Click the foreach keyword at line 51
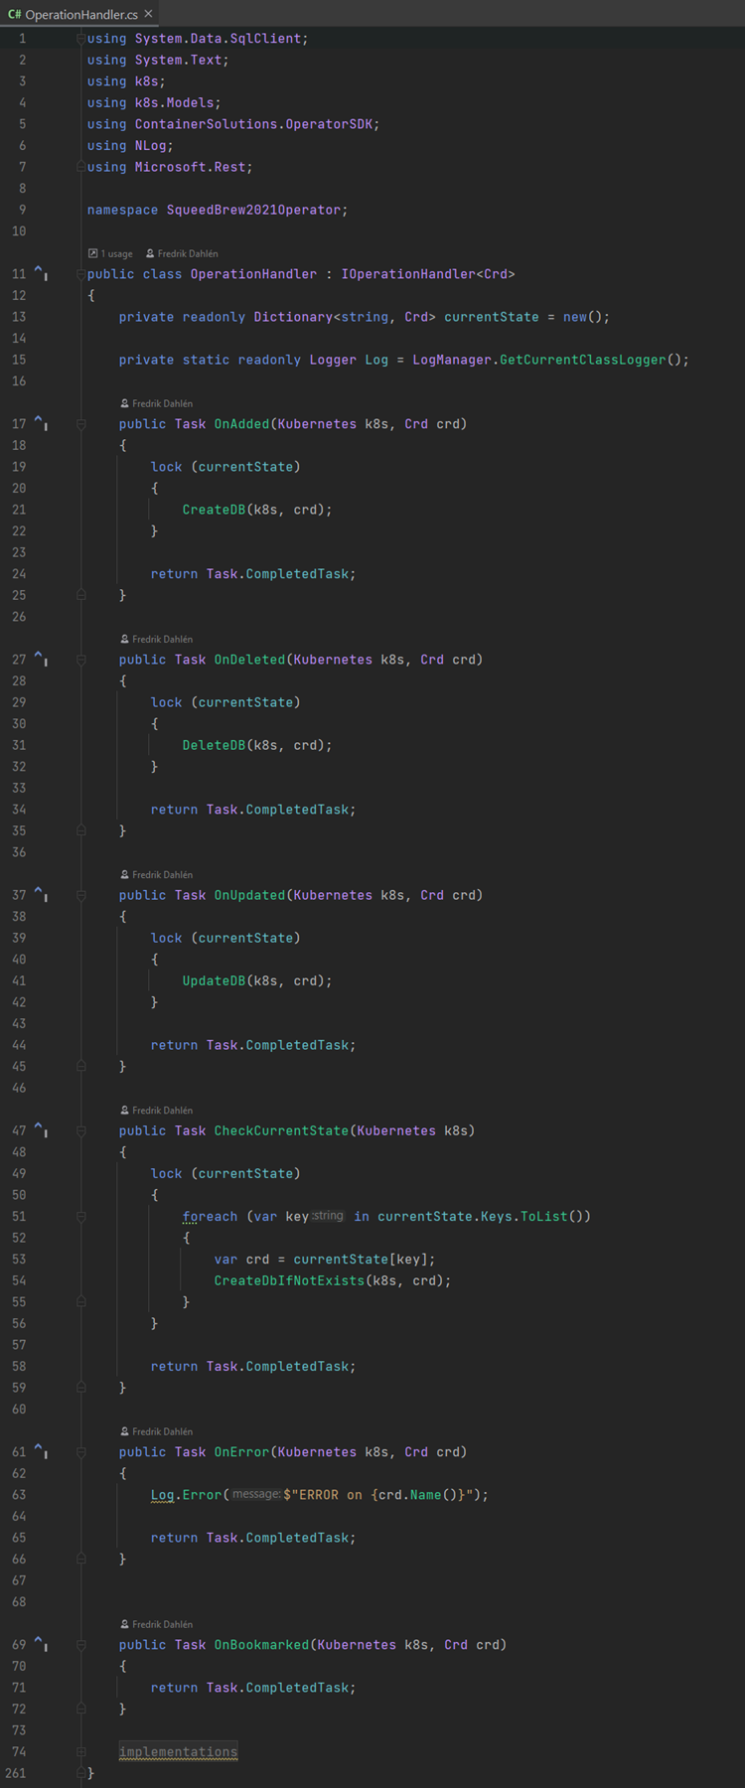Viewport: 745px width, 1788px height. click(x=210, y=1217)
